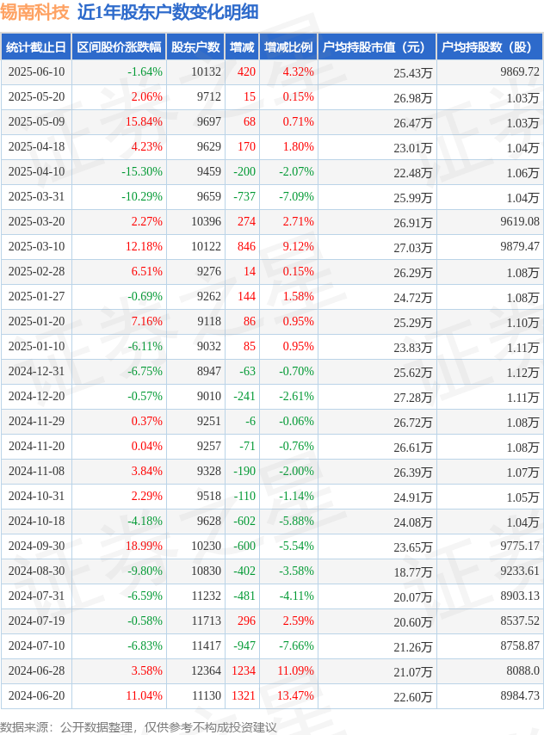The width and height of the screenshot is (544, 735).
Task: Click the 区间股价涨跌幅 column header
Action: click(119, 46)
